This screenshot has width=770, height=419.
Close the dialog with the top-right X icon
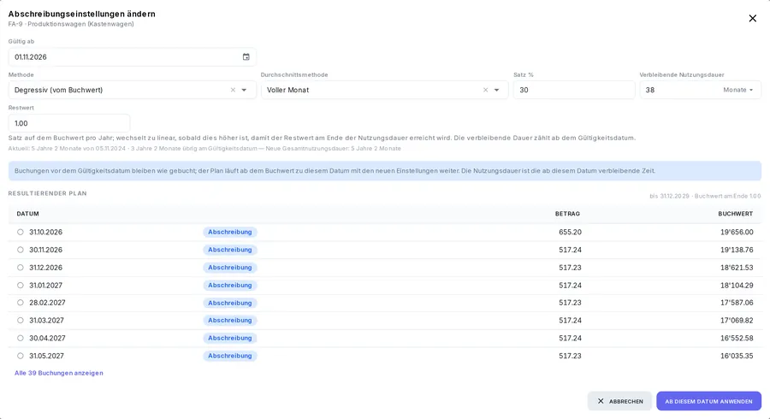pyautogui.click(x=752, y=18)
